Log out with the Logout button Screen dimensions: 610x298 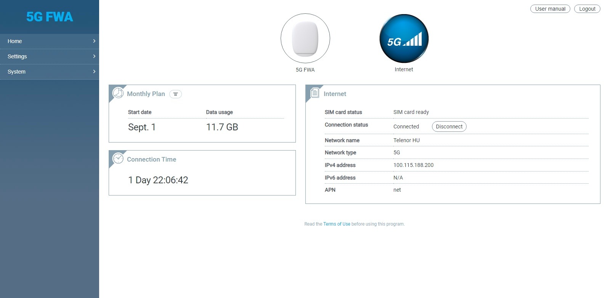[x=587, y=9]
